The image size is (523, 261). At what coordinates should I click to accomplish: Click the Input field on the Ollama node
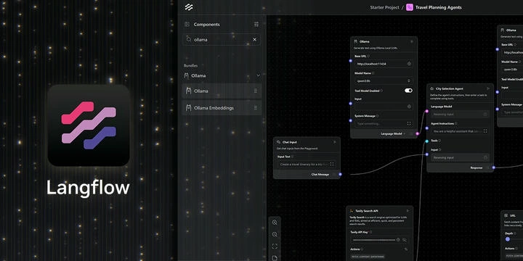coord(384,107)
